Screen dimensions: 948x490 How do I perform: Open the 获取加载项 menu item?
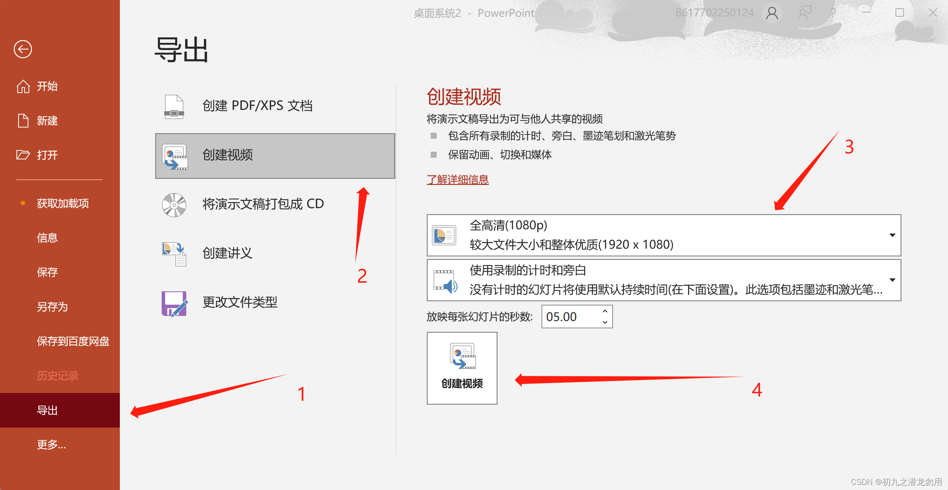60,203
